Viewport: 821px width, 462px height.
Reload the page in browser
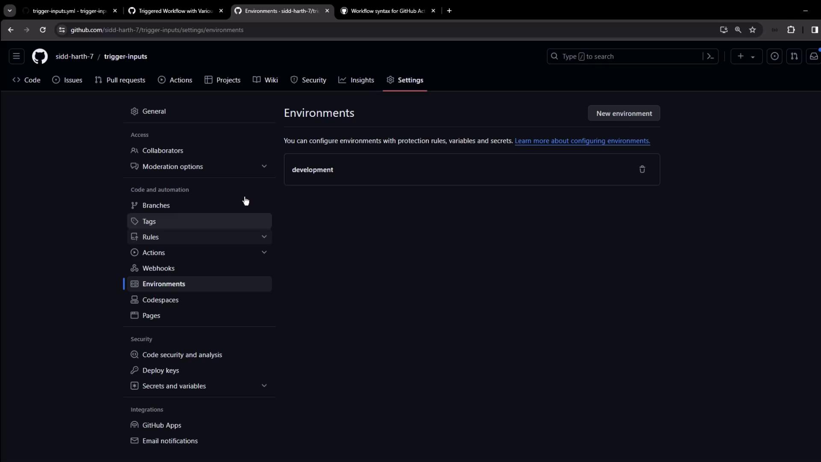tap(43, 30)
